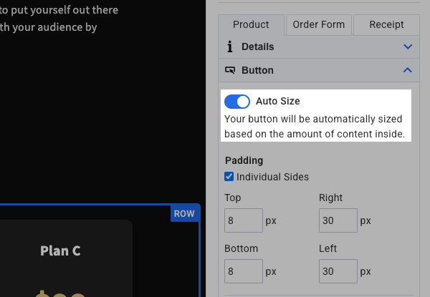Uncheck the Individual Sides checkbox
Screen dimensions: 430x297
click(229, 176)
